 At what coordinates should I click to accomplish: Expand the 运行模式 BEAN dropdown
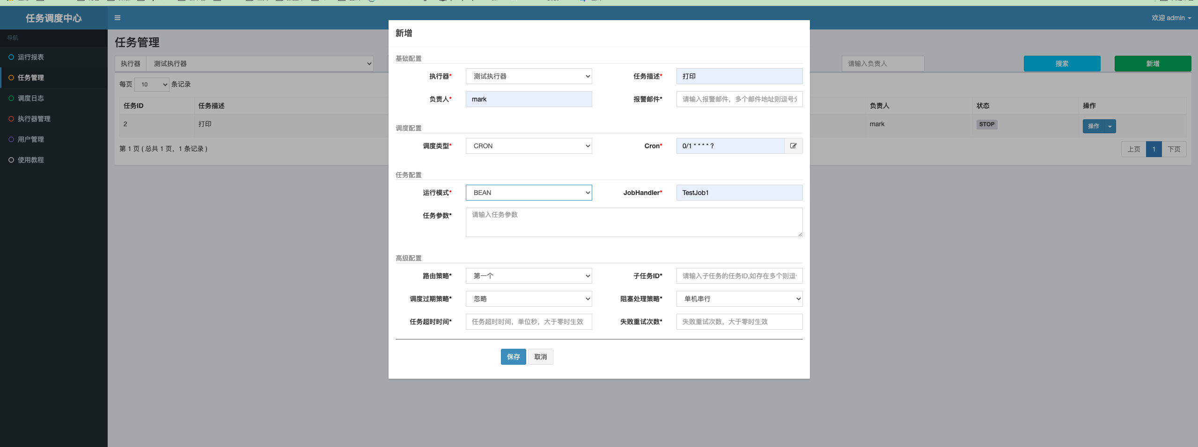pos(529,193)
